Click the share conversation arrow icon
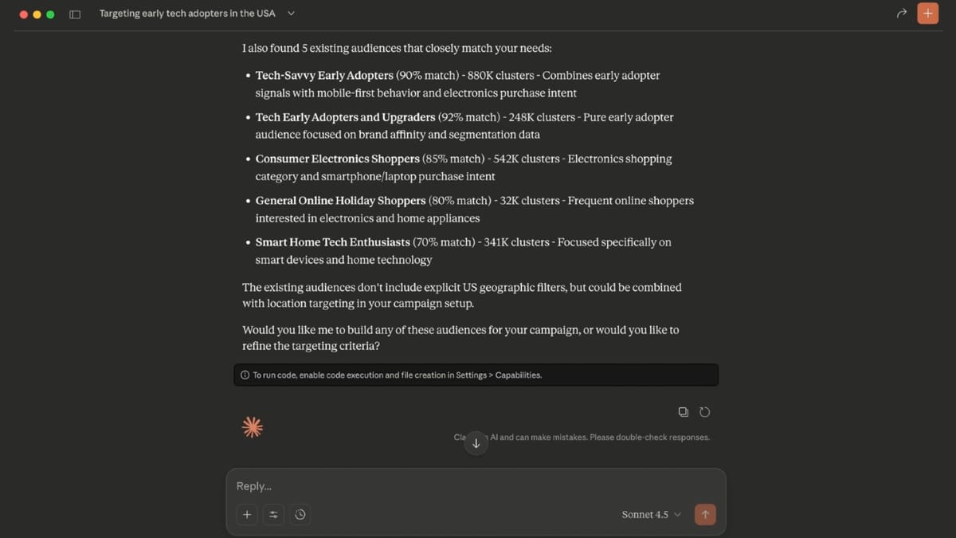956x538 pixels. click(x=901, y=14)
